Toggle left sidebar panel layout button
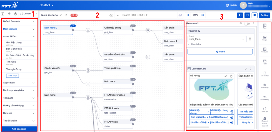Screen dimensions: 272x132 point(240,15)
